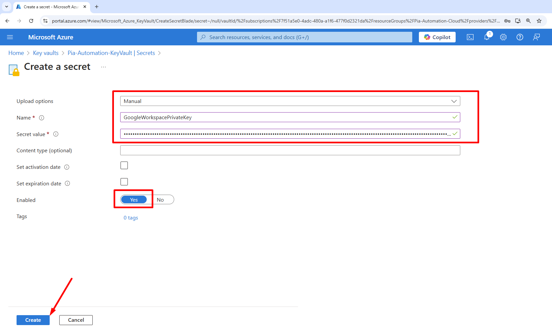Viewport: 552px width, 336px height.
Task: Close the Create a secret browser tab
Action: point(85,7)
